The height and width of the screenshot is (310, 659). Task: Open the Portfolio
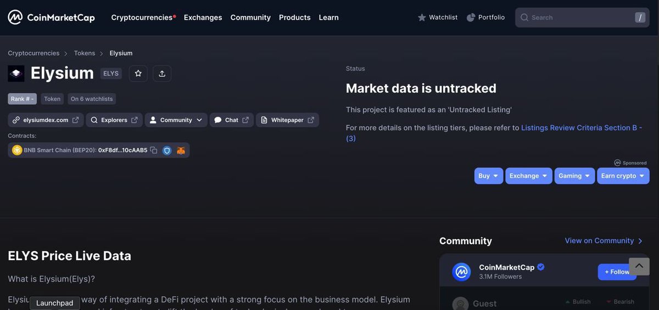tap(485, 18)
